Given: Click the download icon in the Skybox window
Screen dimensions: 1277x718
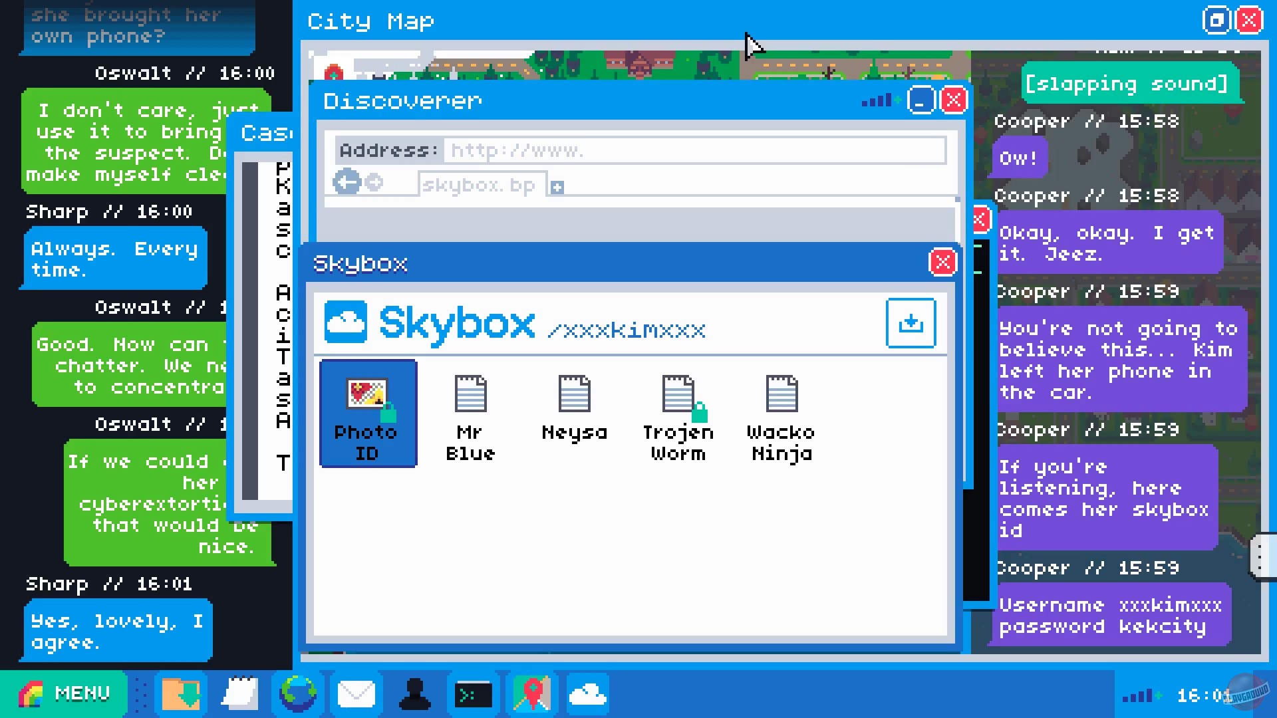Looking at the screenshot, I should [911, 324].
